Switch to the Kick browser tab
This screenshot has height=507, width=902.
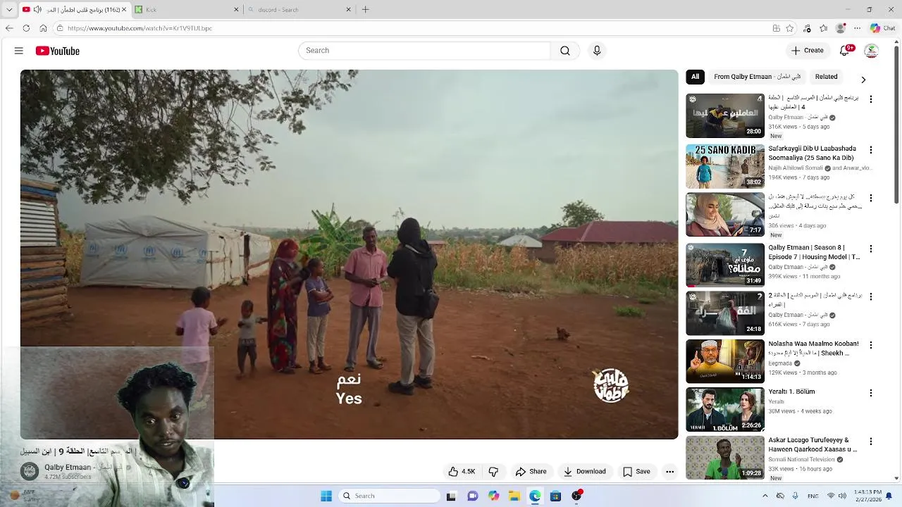[187, 10]
